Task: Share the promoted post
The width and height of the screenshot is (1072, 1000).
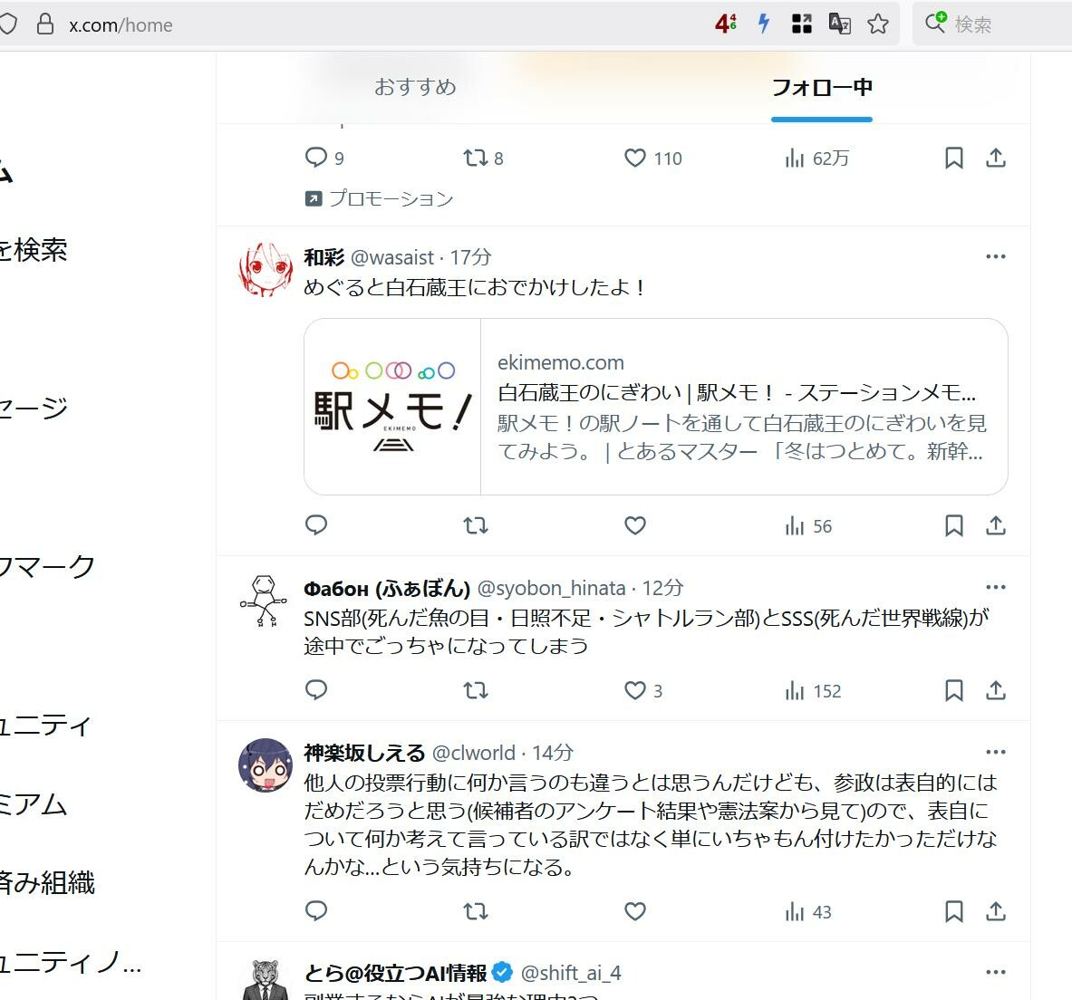Action: [x=995, y=158]
